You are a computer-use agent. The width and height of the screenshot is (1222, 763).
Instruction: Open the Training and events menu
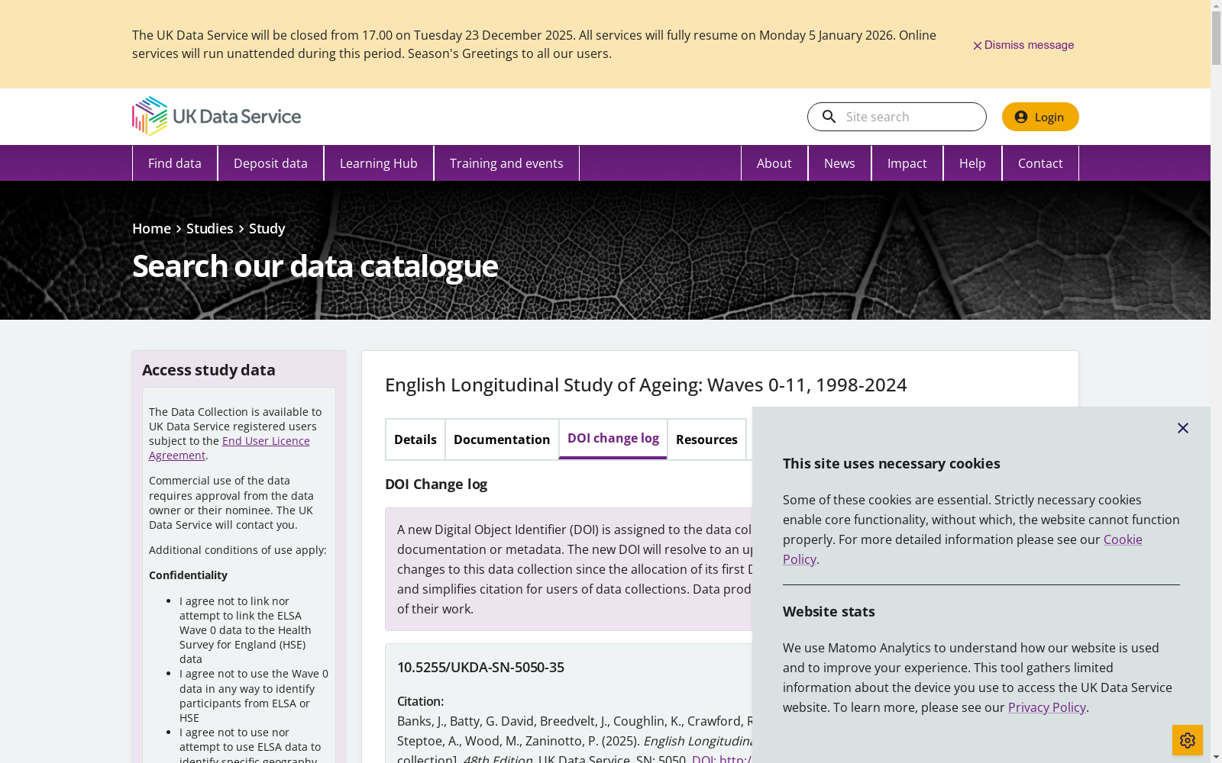point(506,163)
